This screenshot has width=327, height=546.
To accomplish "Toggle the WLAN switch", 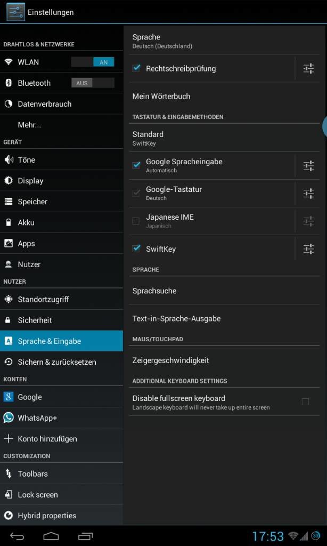I will 93,62.
